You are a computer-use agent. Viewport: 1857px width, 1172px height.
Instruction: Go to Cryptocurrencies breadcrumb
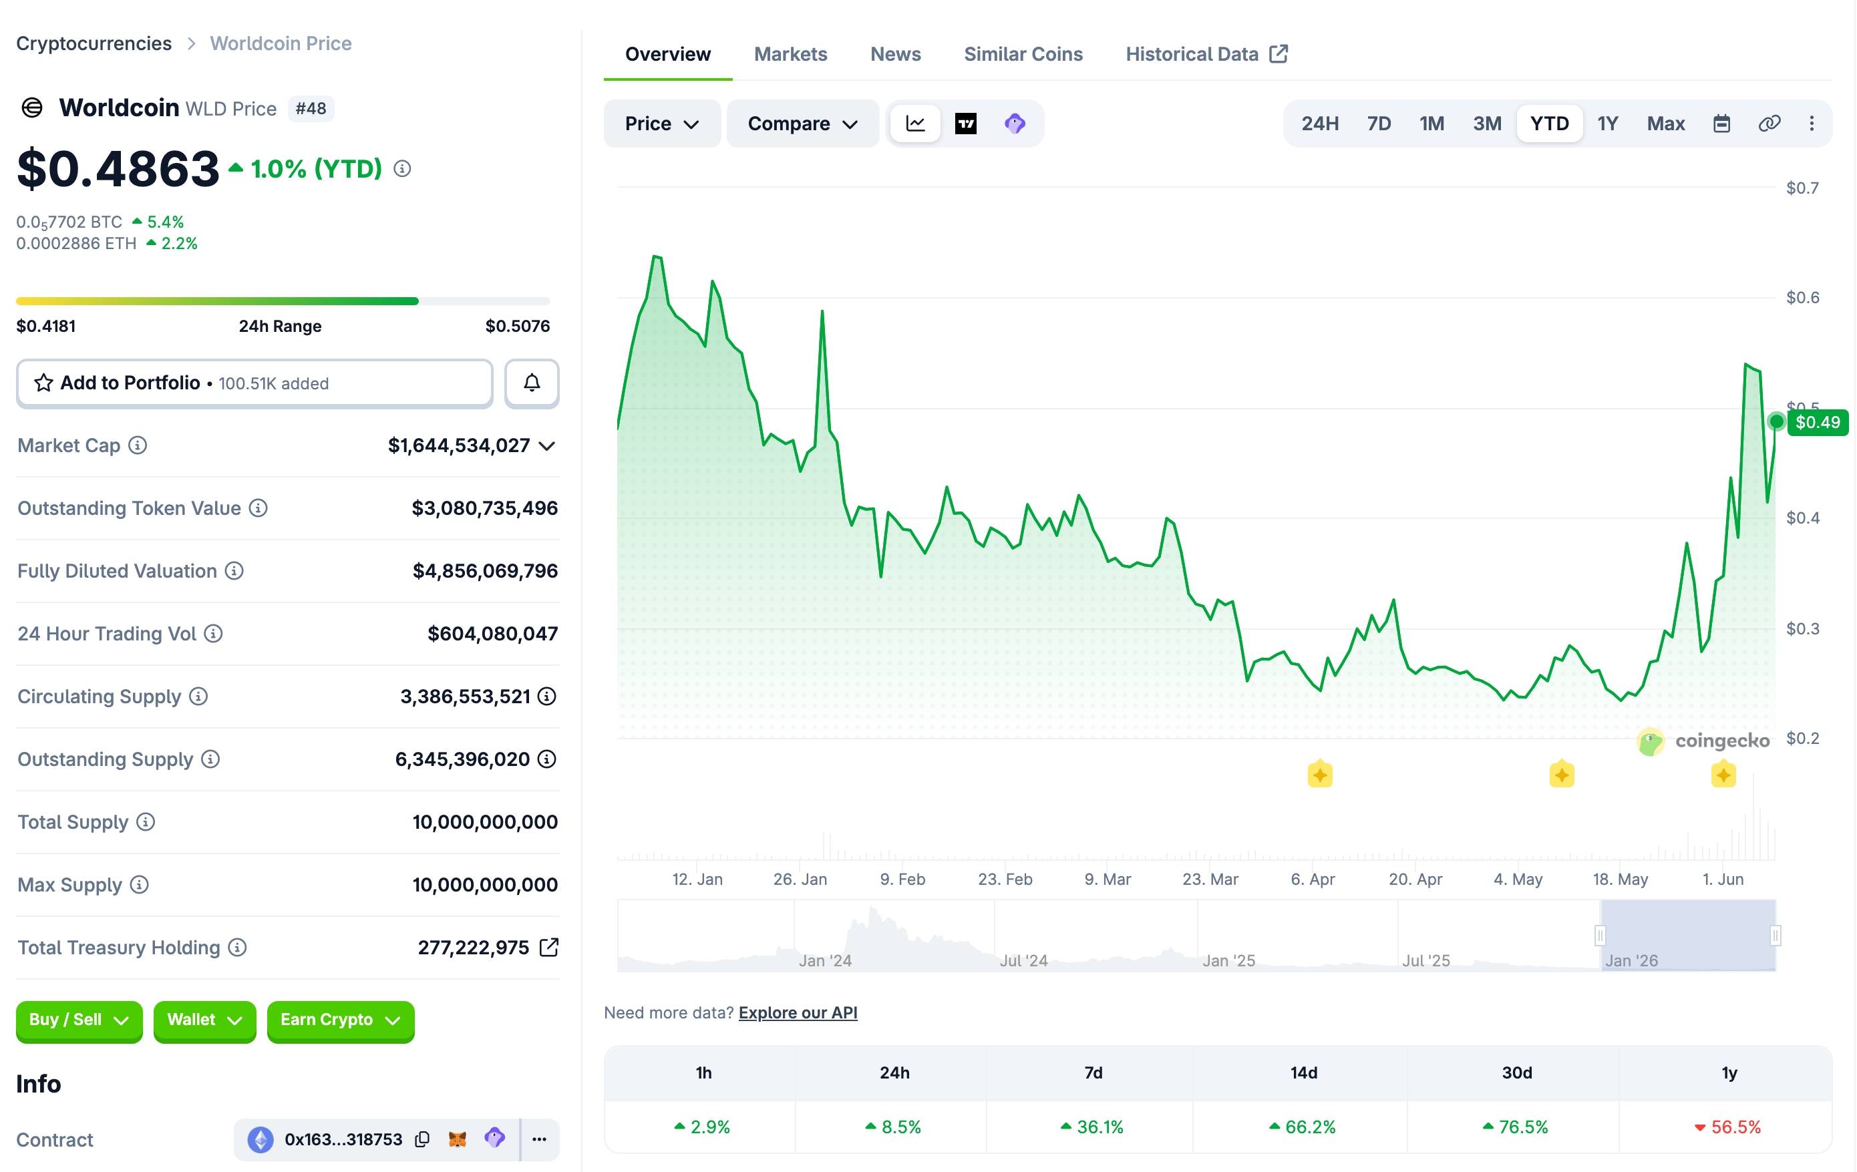(94, 43)
